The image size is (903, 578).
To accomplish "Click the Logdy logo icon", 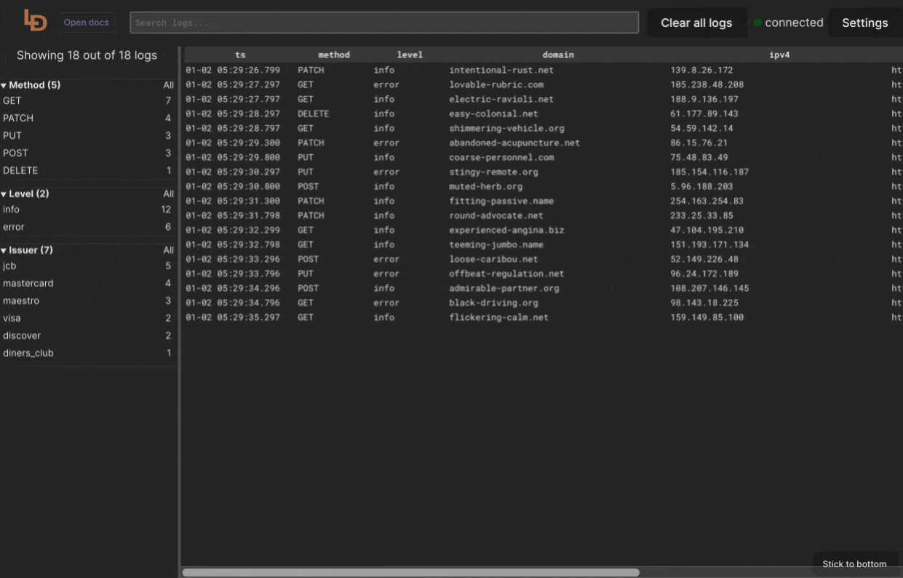I will coord(35,20).
